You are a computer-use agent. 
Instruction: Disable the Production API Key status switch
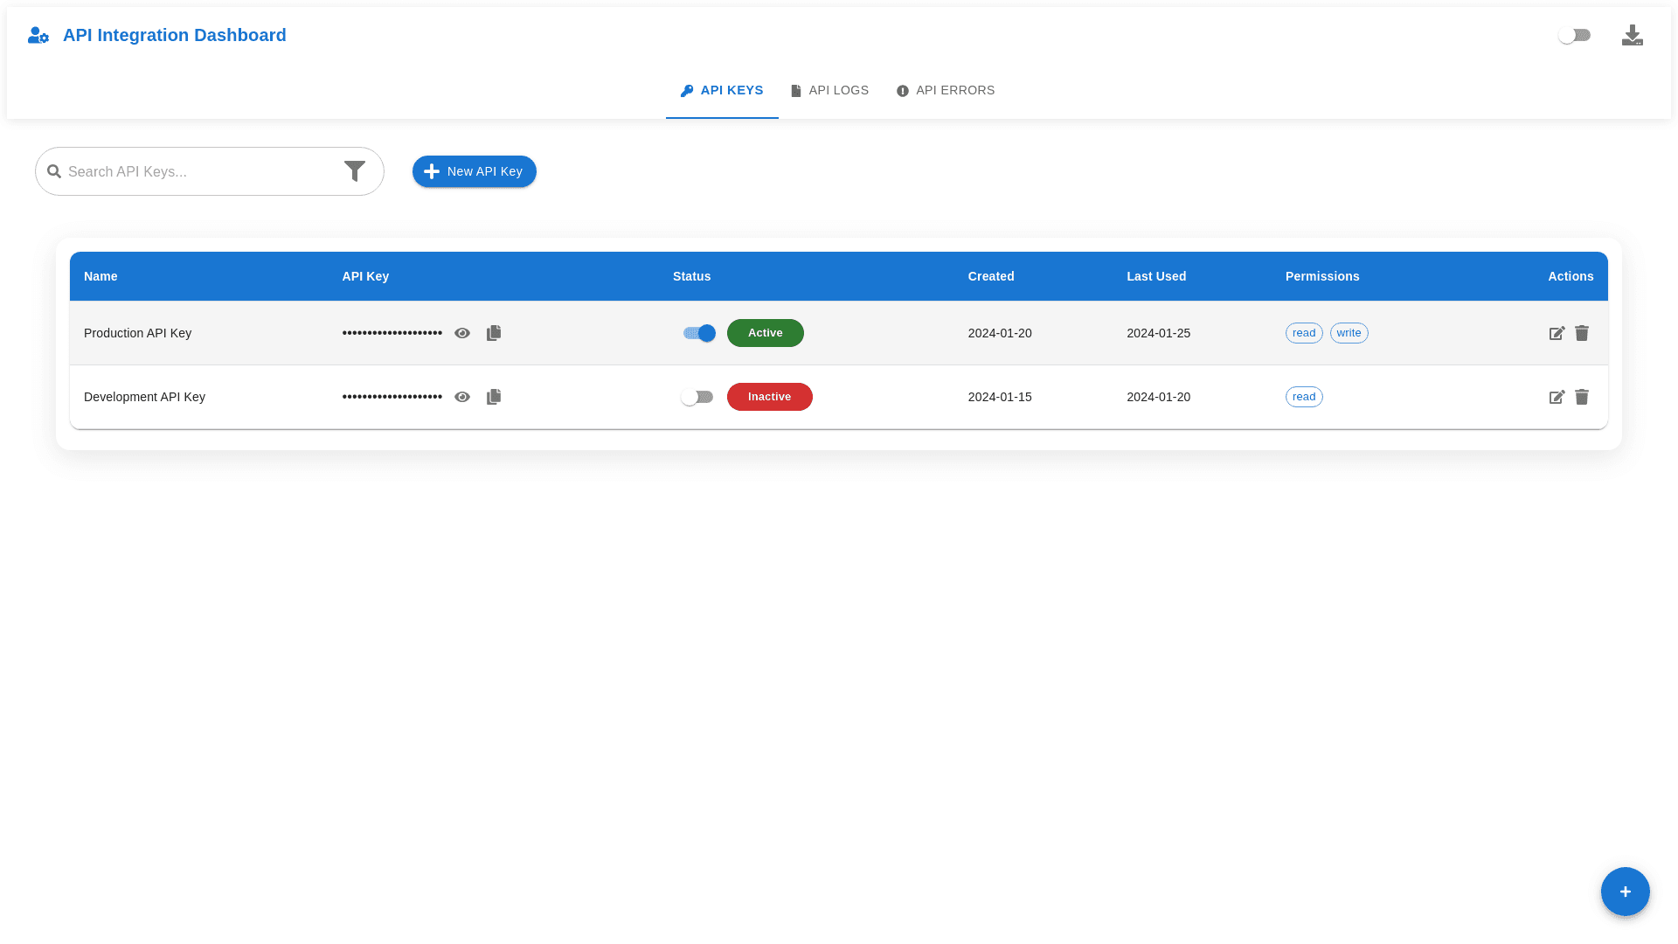click(x=699, y=333)
